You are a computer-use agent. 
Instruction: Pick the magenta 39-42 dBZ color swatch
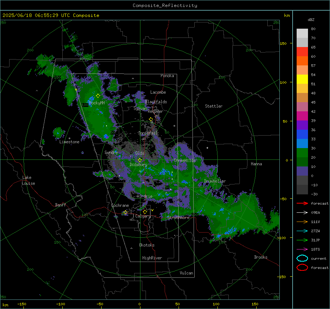[302, 116]
